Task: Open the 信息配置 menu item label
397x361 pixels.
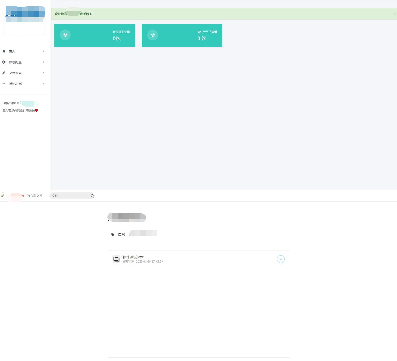Action: pos(15,62)
